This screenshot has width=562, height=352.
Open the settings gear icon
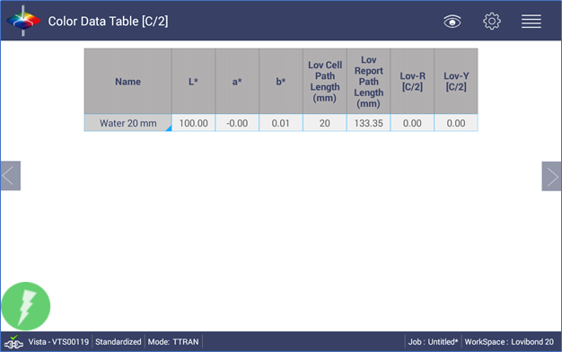(x=492, y=22)
